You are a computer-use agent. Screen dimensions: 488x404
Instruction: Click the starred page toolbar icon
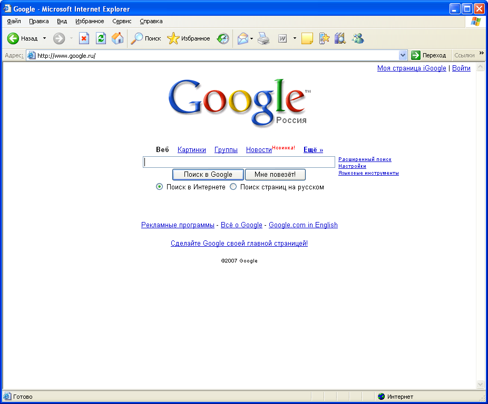click(x=324, y=38)
